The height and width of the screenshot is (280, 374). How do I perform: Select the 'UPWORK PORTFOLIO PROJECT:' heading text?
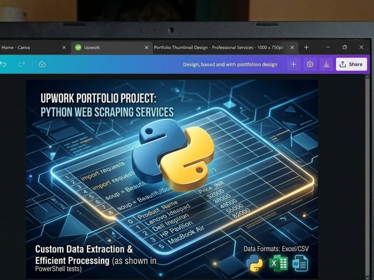(98, 98)
